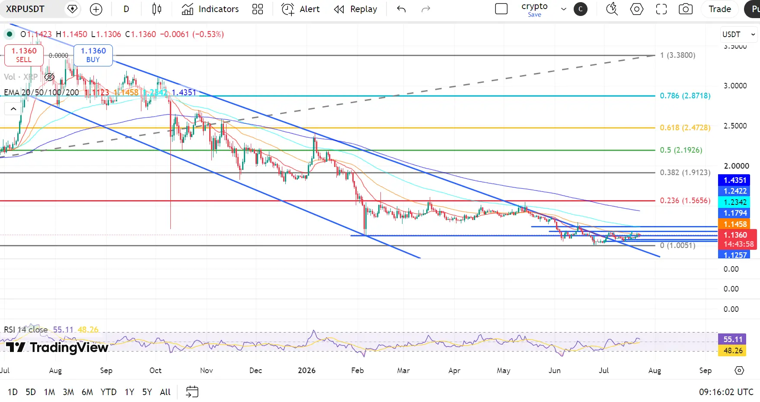Click the 1.1360 SELL button
The image size is (760, 402).
[x=24, y=55]
